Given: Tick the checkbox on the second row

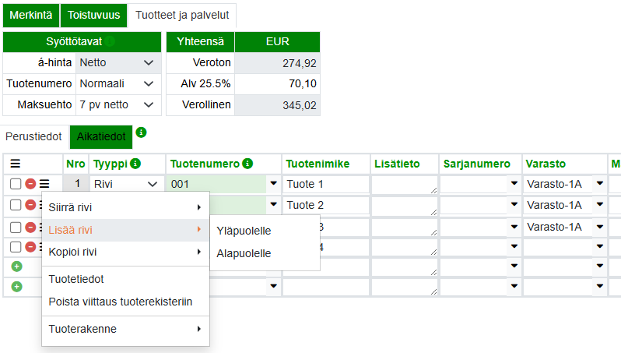Looking at the screenshot, I should point(16,205).
